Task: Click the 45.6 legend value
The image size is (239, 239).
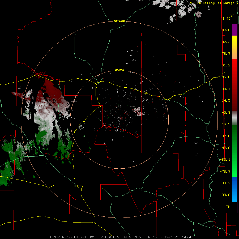Action: [x=226, y=77]
